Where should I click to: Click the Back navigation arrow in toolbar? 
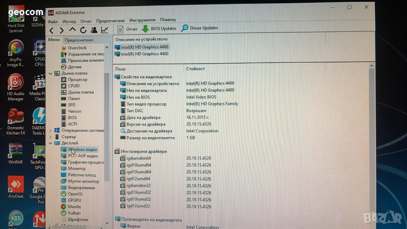(52, 30)
